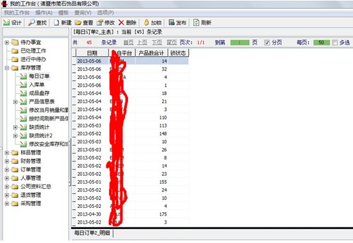Toggle the 分页 pagination checkbox

(267, 42)
